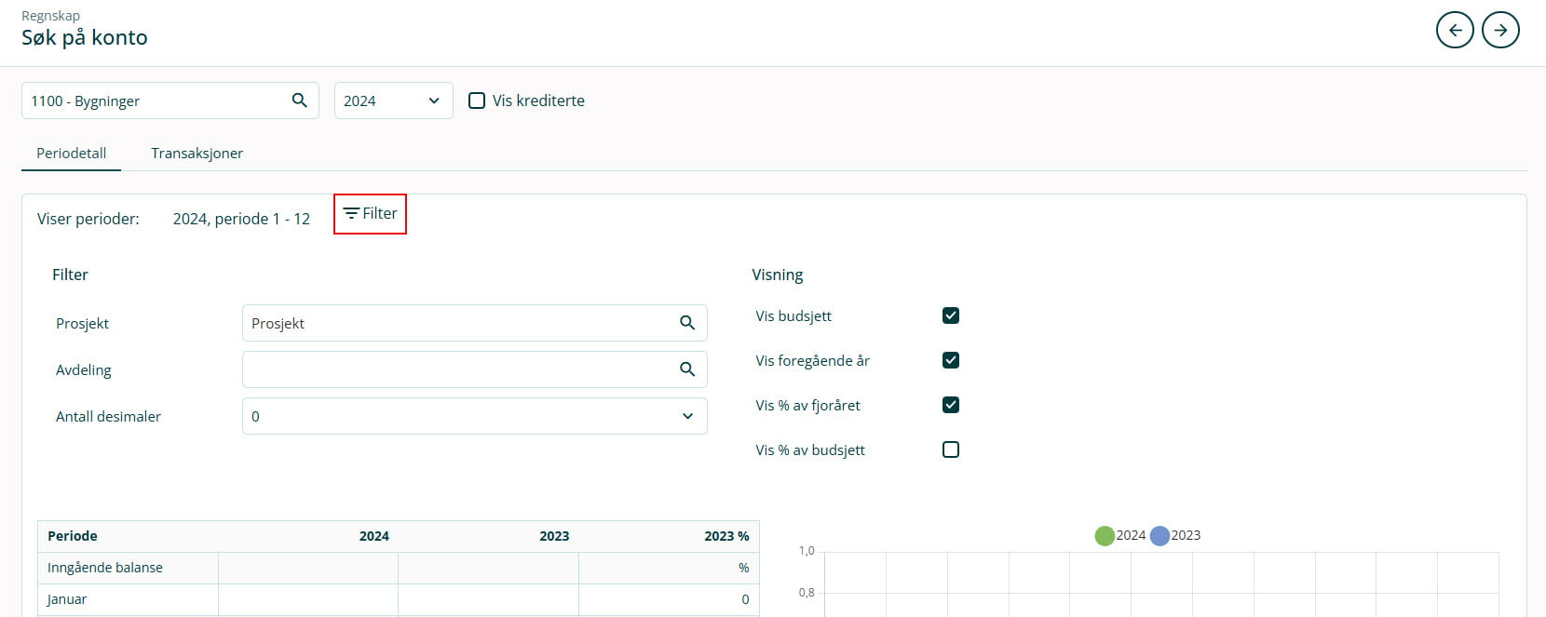This screenshot has height=617, width=1546.
Task: Switch to Transaksjoner tab
Action: pos(197,154)
